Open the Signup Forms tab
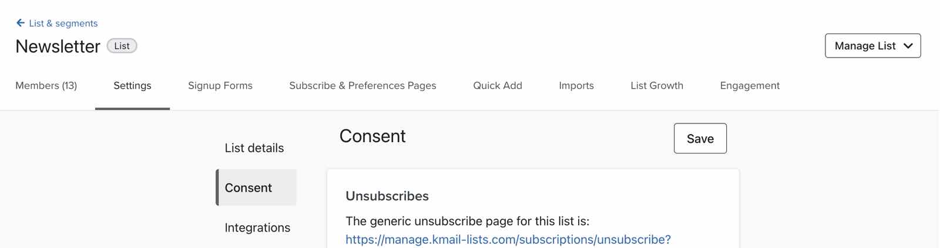Screen dimensions: 940x248 [220, 86]
